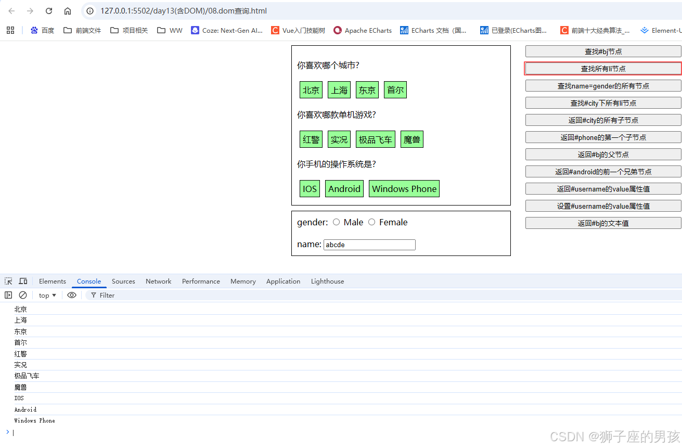Click the 上海 city item
The height and width of the screenshot is (448, 682).
pos(339,89)
